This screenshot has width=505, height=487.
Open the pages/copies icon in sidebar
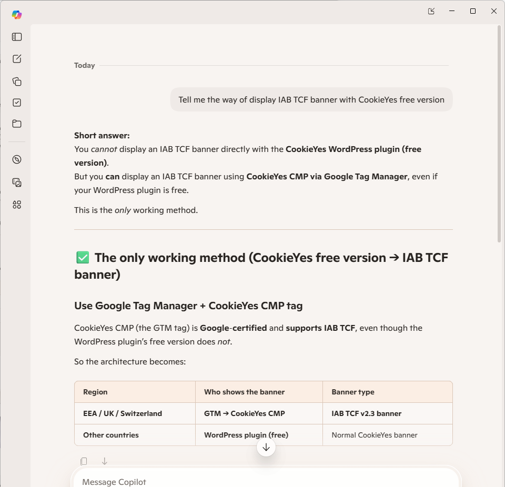pos(17,82)
